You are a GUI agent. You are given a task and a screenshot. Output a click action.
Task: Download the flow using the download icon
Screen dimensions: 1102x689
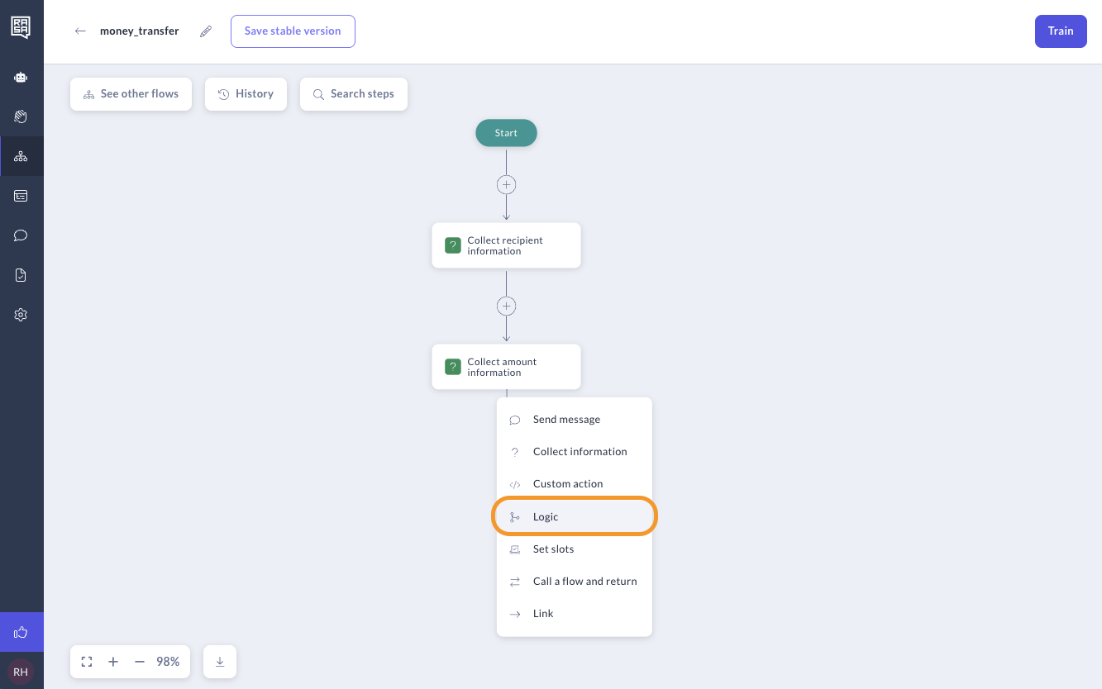pyautogui.click(x=220, y=662)
